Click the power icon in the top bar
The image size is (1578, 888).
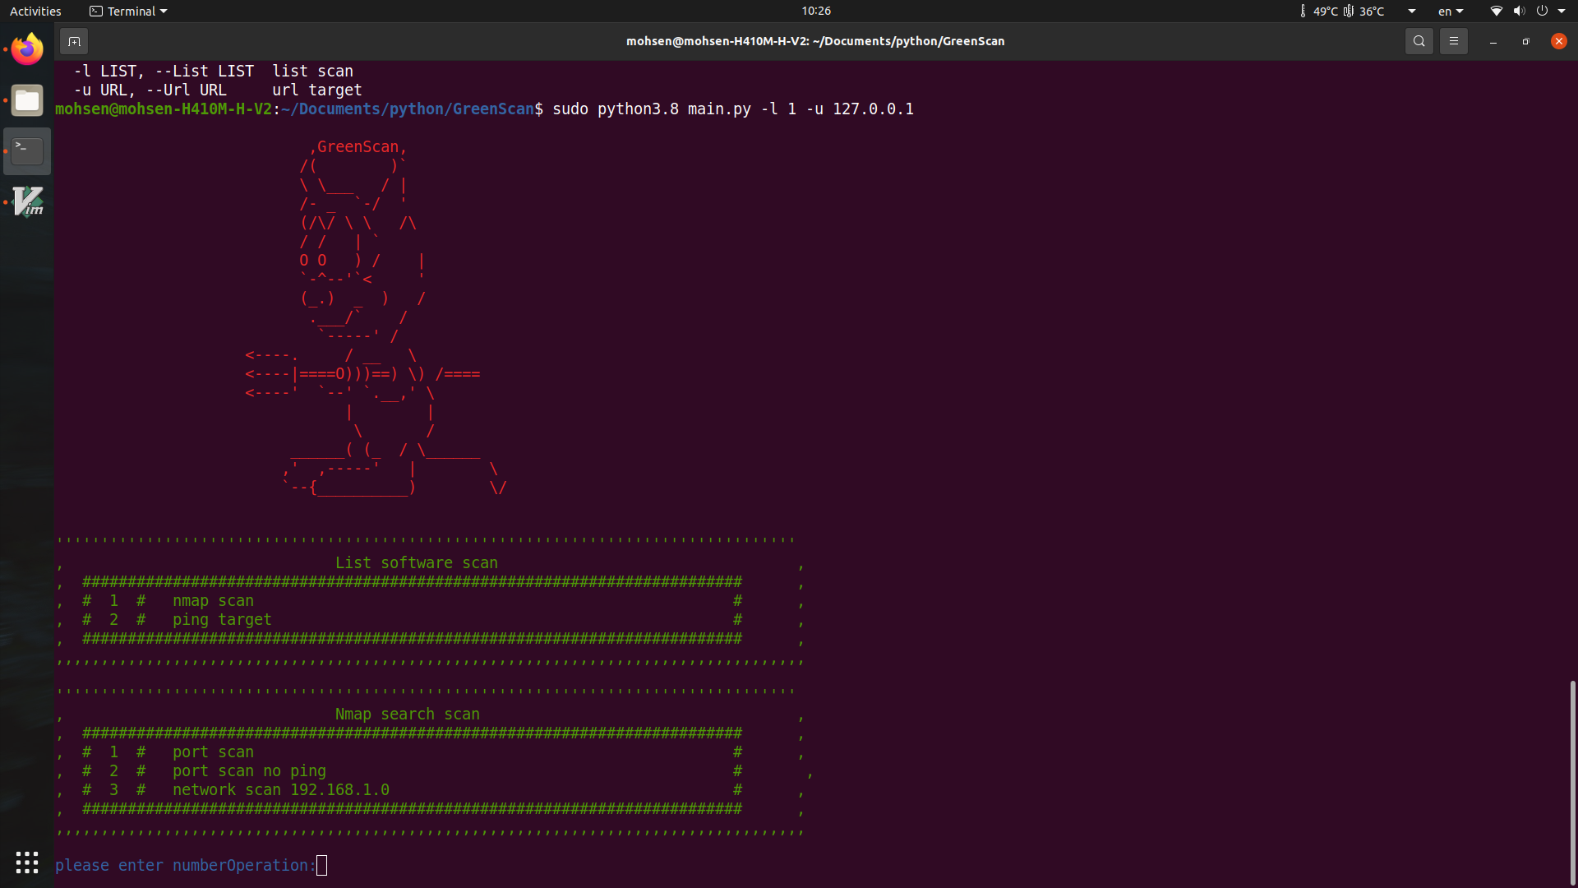[x=1542, y=12]
